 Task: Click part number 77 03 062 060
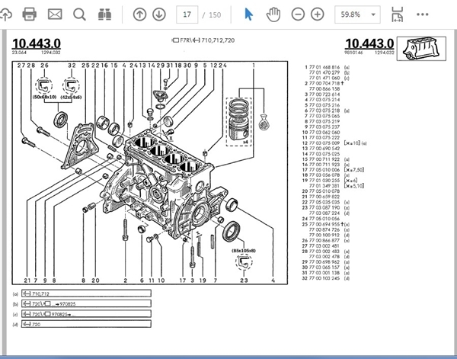pyautogui.click(x=324, y=133)
